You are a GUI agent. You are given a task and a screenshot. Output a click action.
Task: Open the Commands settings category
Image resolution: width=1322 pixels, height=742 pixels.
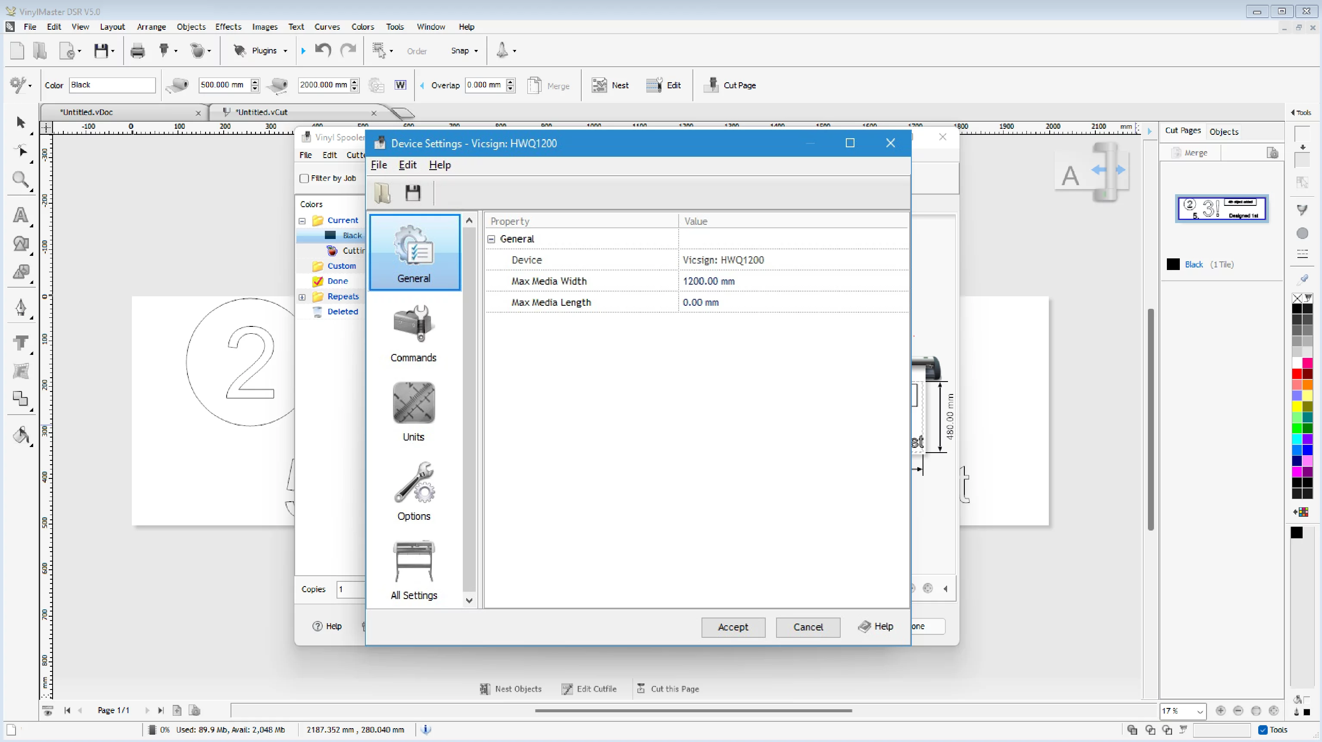click(x=414, y=333)
